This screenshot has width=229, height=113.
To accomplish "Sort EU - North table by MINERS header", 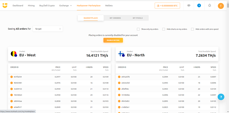I will (197, 67).
